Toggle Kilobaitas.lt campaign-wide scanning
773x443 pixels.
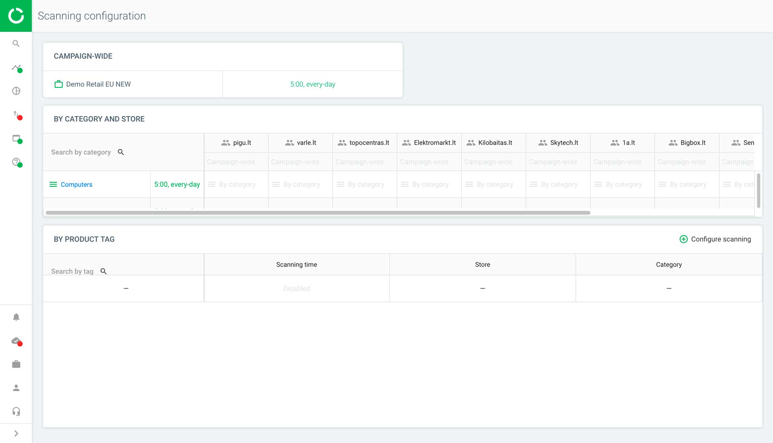pos(488,161)
